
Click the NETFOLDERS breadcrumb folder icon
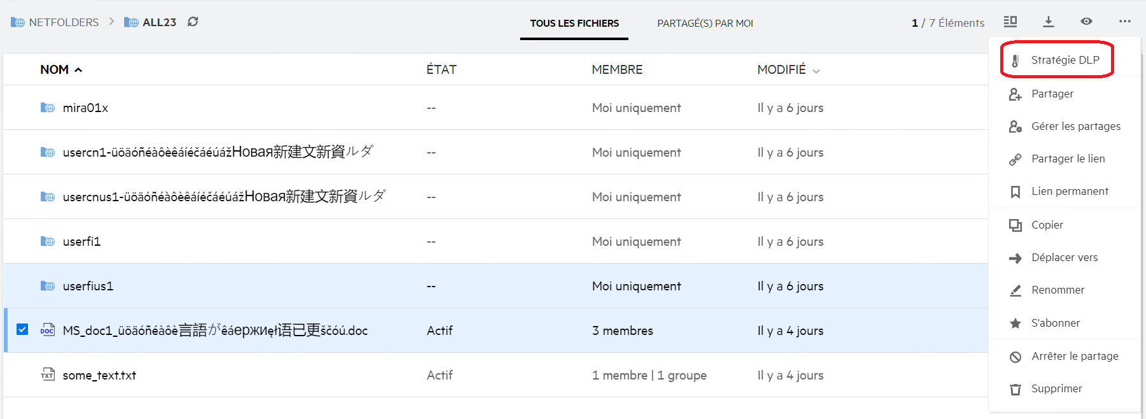point(18,22)
